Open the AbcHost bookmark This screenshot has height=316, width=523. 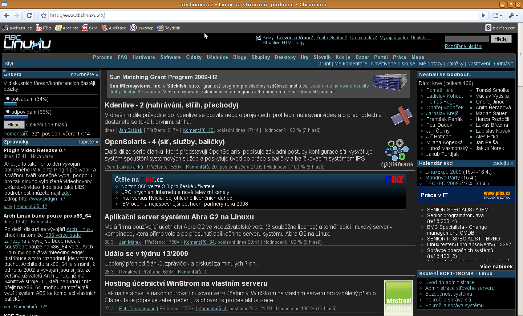click(x=67, y=28)
